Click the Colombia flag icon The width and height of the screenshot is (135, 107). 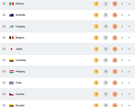pyautogui.click(x=12, y=60)
